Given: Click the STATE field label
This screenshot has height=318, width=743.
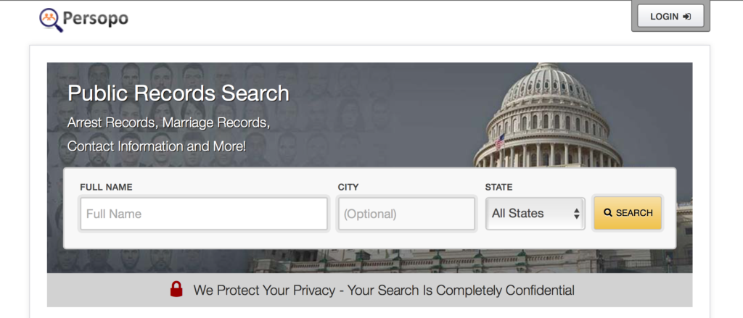Looking at the screenshot, I should (x=498, y=187).
